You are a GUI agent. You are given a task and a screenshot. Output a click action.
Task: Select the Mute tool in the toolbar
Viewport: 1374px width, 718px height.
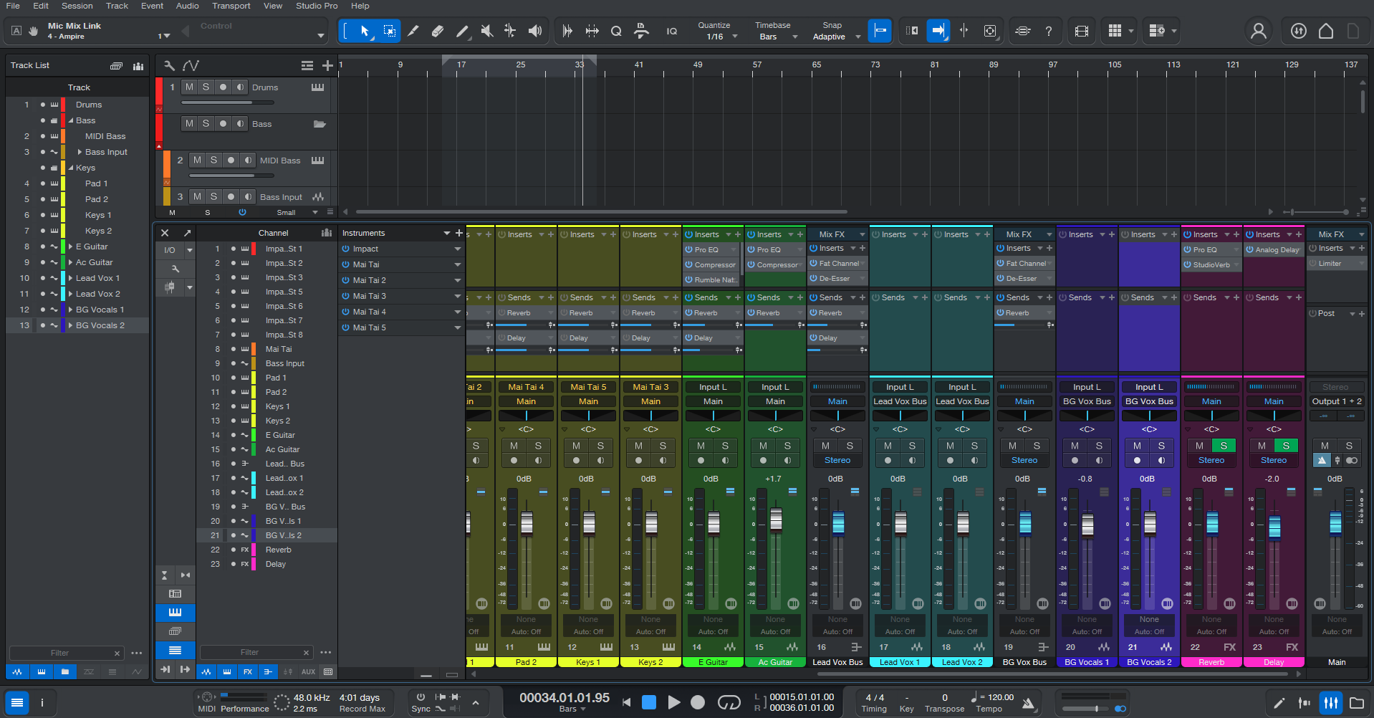[486, 31]
